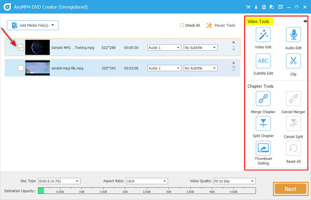Open the feedback chat bubbles icon
The image size is (311, 200).
click(272, 7)
